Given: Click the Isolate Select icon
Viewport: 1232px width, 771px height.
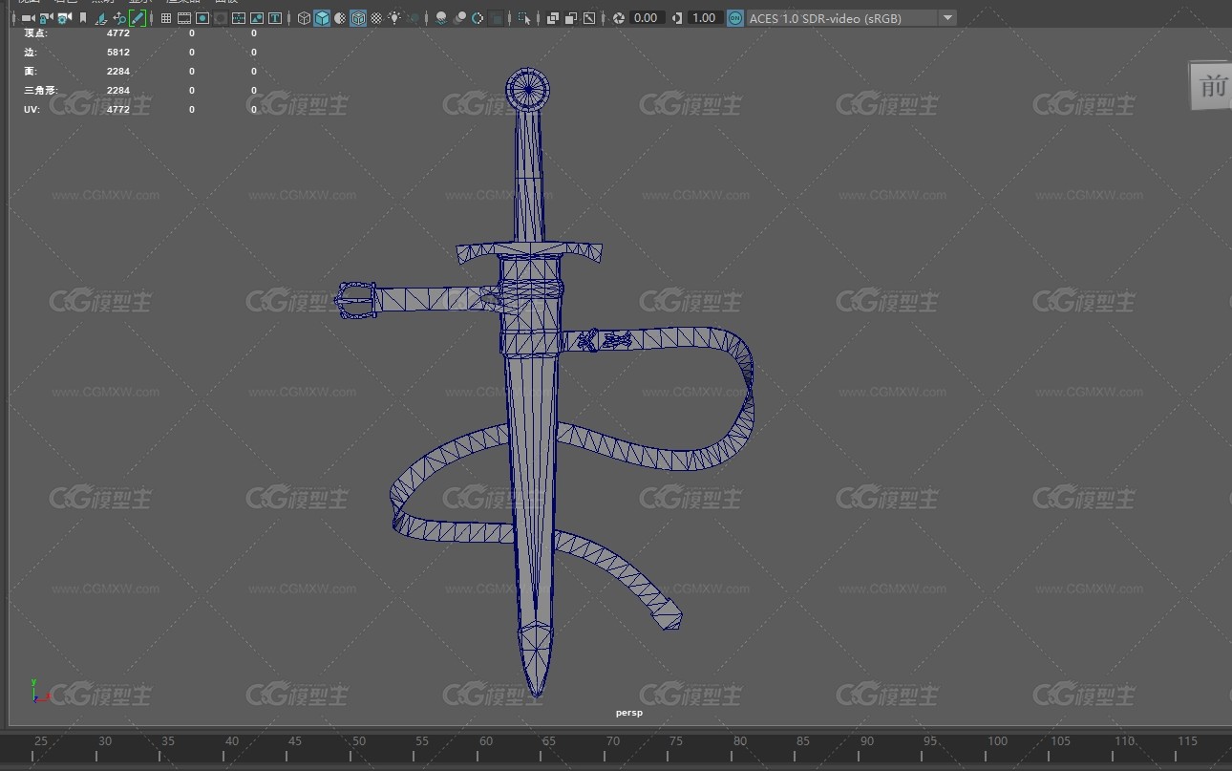Looking at the screenshot, I should [524, 18].
